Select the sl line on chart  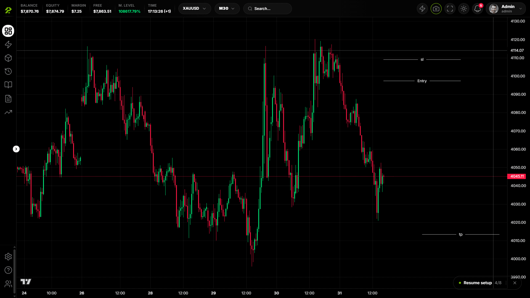click(x=422, y=59)
